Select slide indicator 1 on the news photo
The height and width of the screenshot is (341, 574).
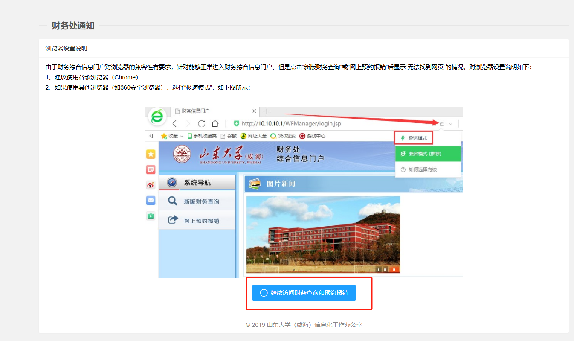(x=379, y=269)
